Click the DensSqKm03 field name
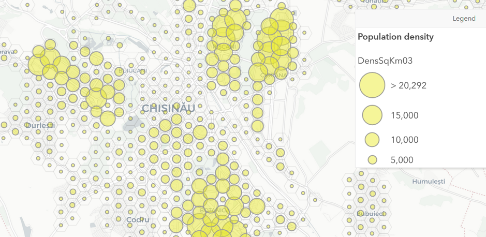486x237 pixels. pos(385,61)
